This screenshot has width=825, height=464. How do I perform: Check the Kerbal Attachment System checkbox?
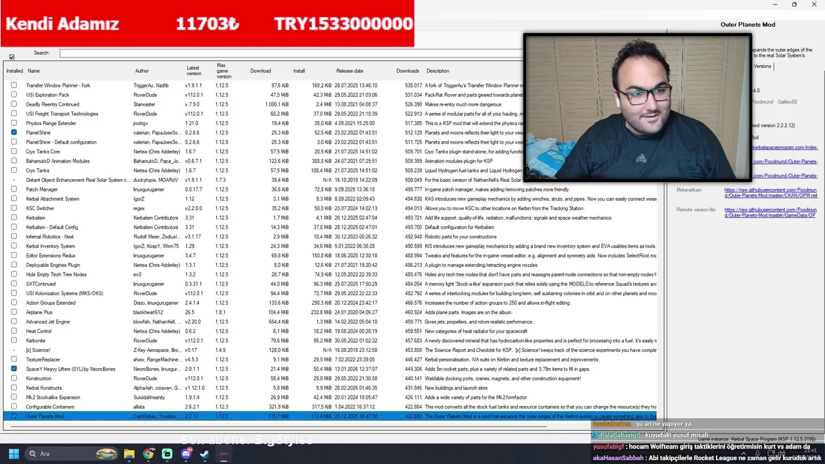[14, 198]
